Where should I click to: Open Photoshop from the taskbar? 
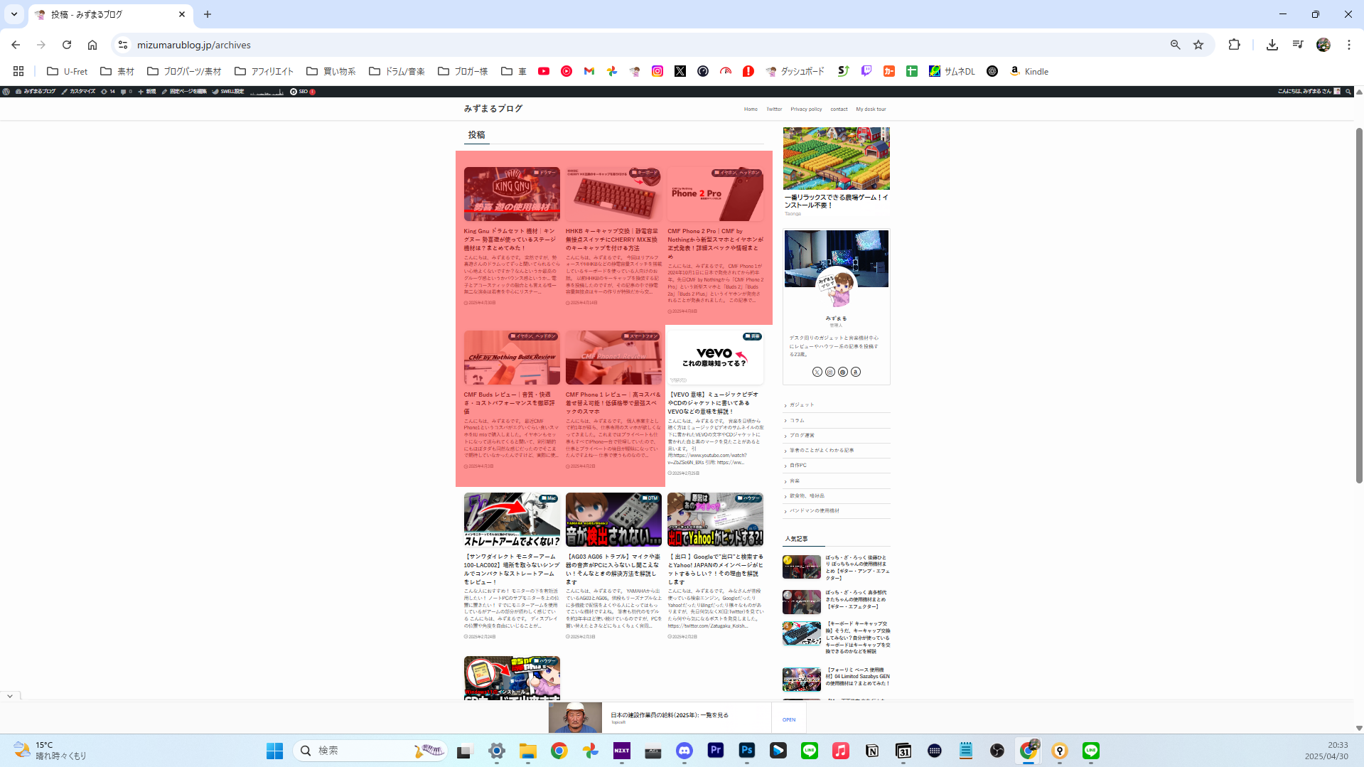click(747, 751)
